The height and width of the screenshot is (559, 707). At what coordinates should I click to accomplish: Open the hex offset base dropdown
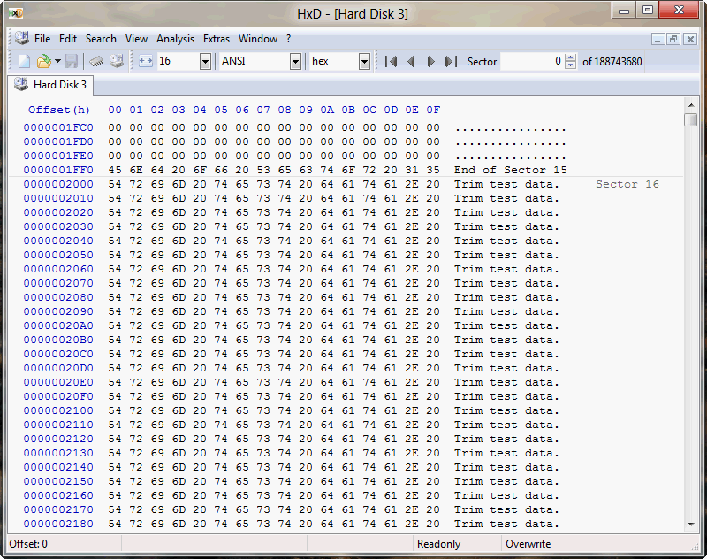pyautogui.click(x=364, y=61)
